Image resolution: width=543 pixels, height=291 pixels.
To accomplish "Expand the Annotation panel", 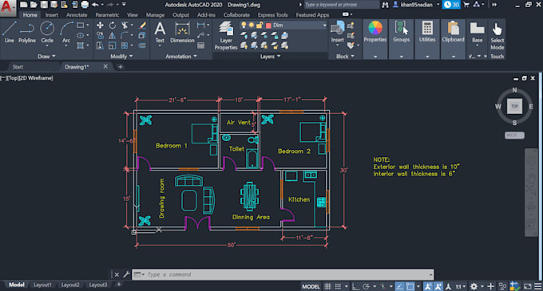I will coord(180,57).
